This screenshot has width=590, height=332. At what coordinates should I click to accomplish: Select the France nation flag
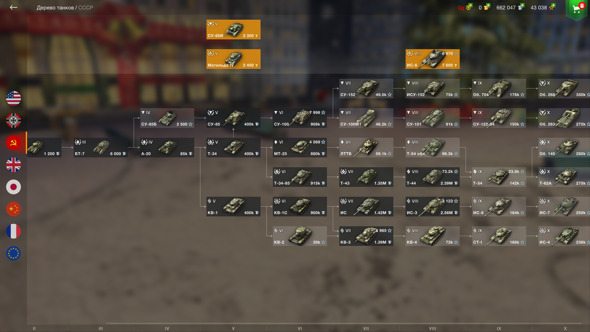coord(14,231)
